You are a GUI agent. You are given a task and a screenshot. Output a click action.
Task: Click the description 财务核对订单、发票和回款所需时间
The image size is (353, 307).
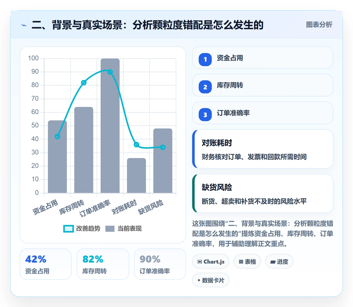(254, 157)
